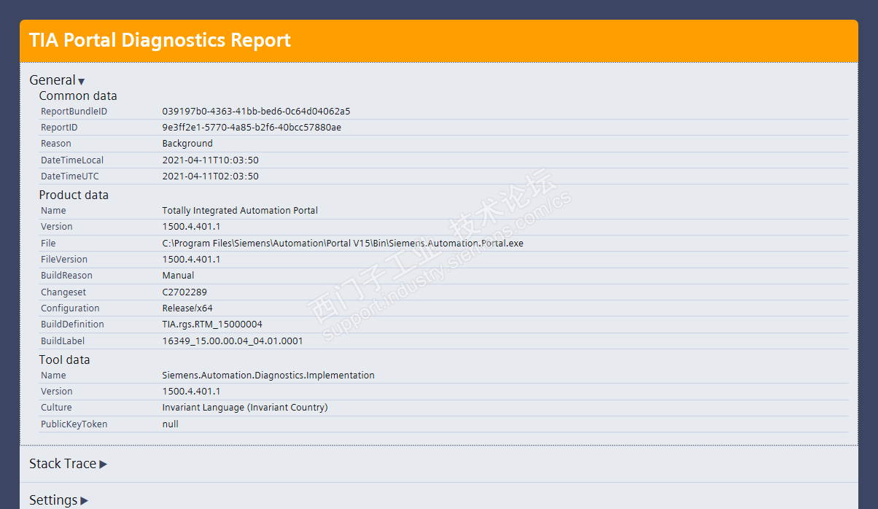Click the BuildReason value Manual
The height and width of the screenshot is (509, 878).
point(178,276)
